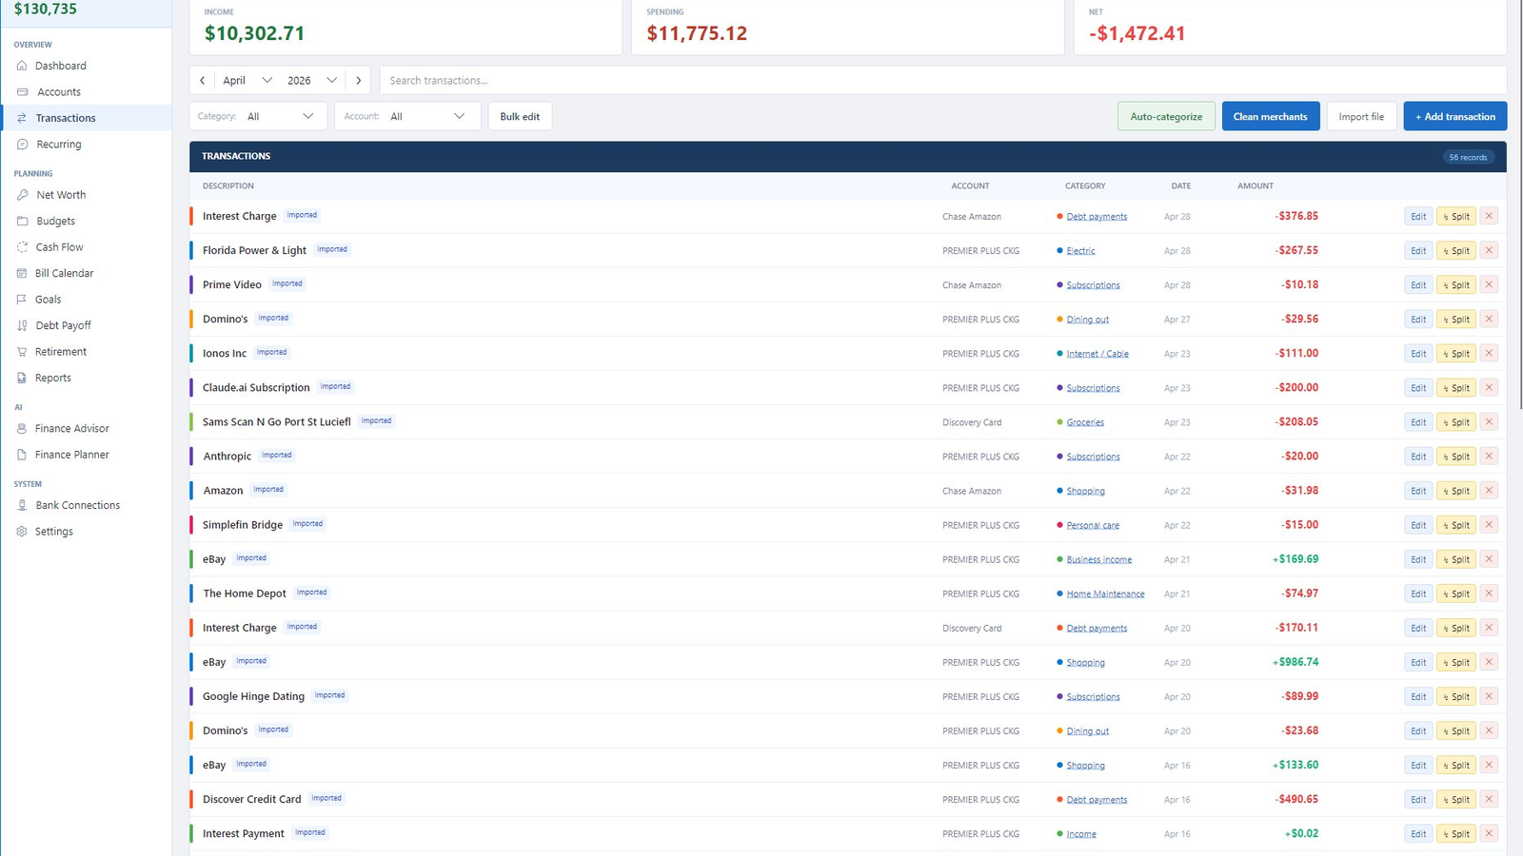Click the Auto-categorize button
Image resolution: width=1523 pixels, height=856 pixels.
[1166, 116]
